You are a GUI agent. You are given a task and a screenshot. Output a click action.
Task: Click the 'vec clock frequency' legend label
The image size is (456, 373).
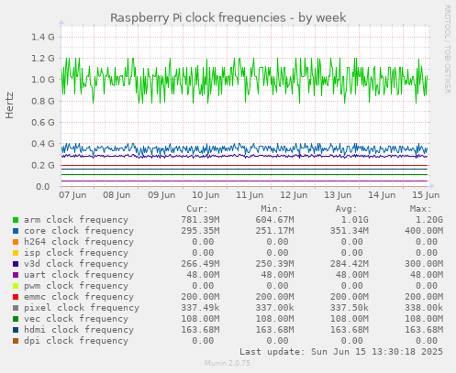click(76, 319)
